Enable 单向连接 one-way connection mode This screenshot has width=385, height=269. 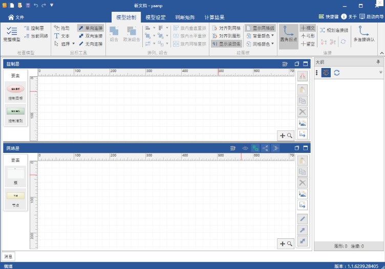(x=91, y=28)
